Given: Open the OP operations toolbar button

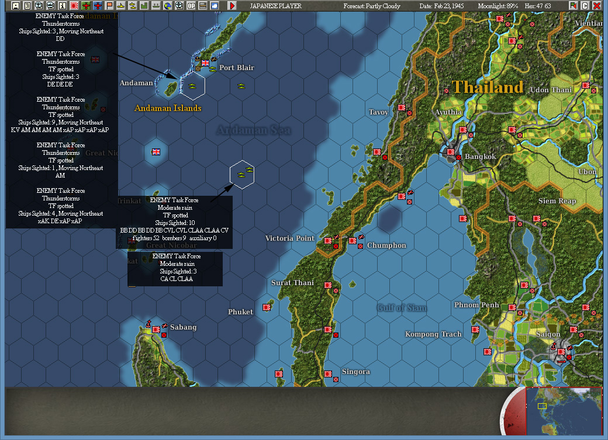Looking at the screenshot, I should [x=191, y=5].
